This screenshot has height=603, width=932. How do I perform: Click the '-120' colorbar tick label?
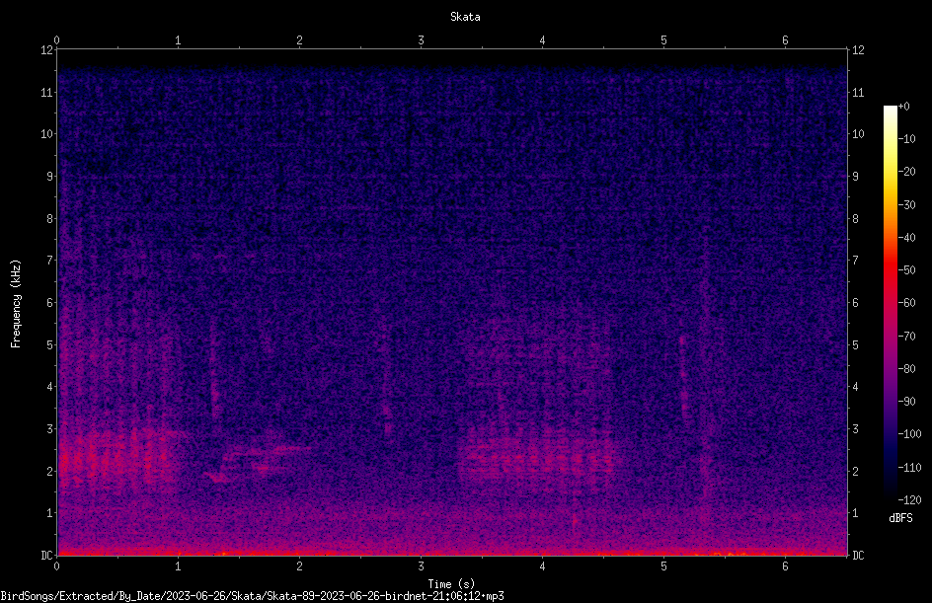pos(909,499)
